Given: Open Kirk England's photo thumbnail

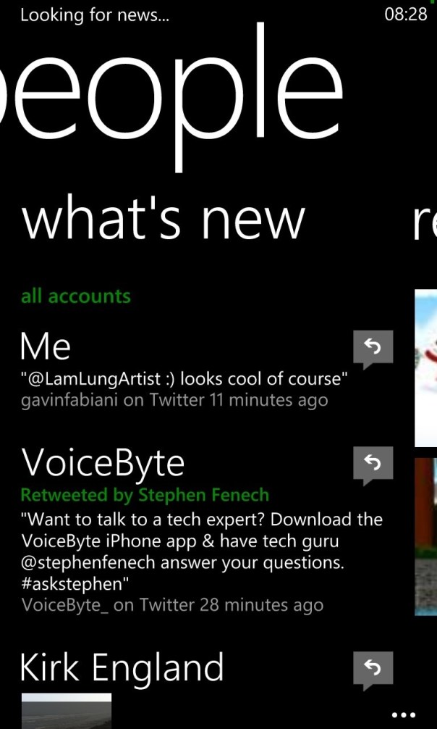Looking at the screenshot, I should click(67, 711).
